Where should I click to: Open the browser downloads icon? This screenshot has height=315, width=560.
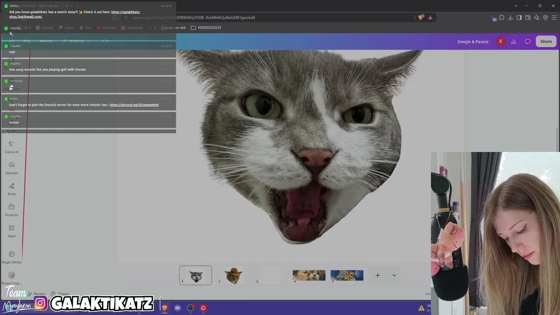pyautogui.click(x=511, y=17)
